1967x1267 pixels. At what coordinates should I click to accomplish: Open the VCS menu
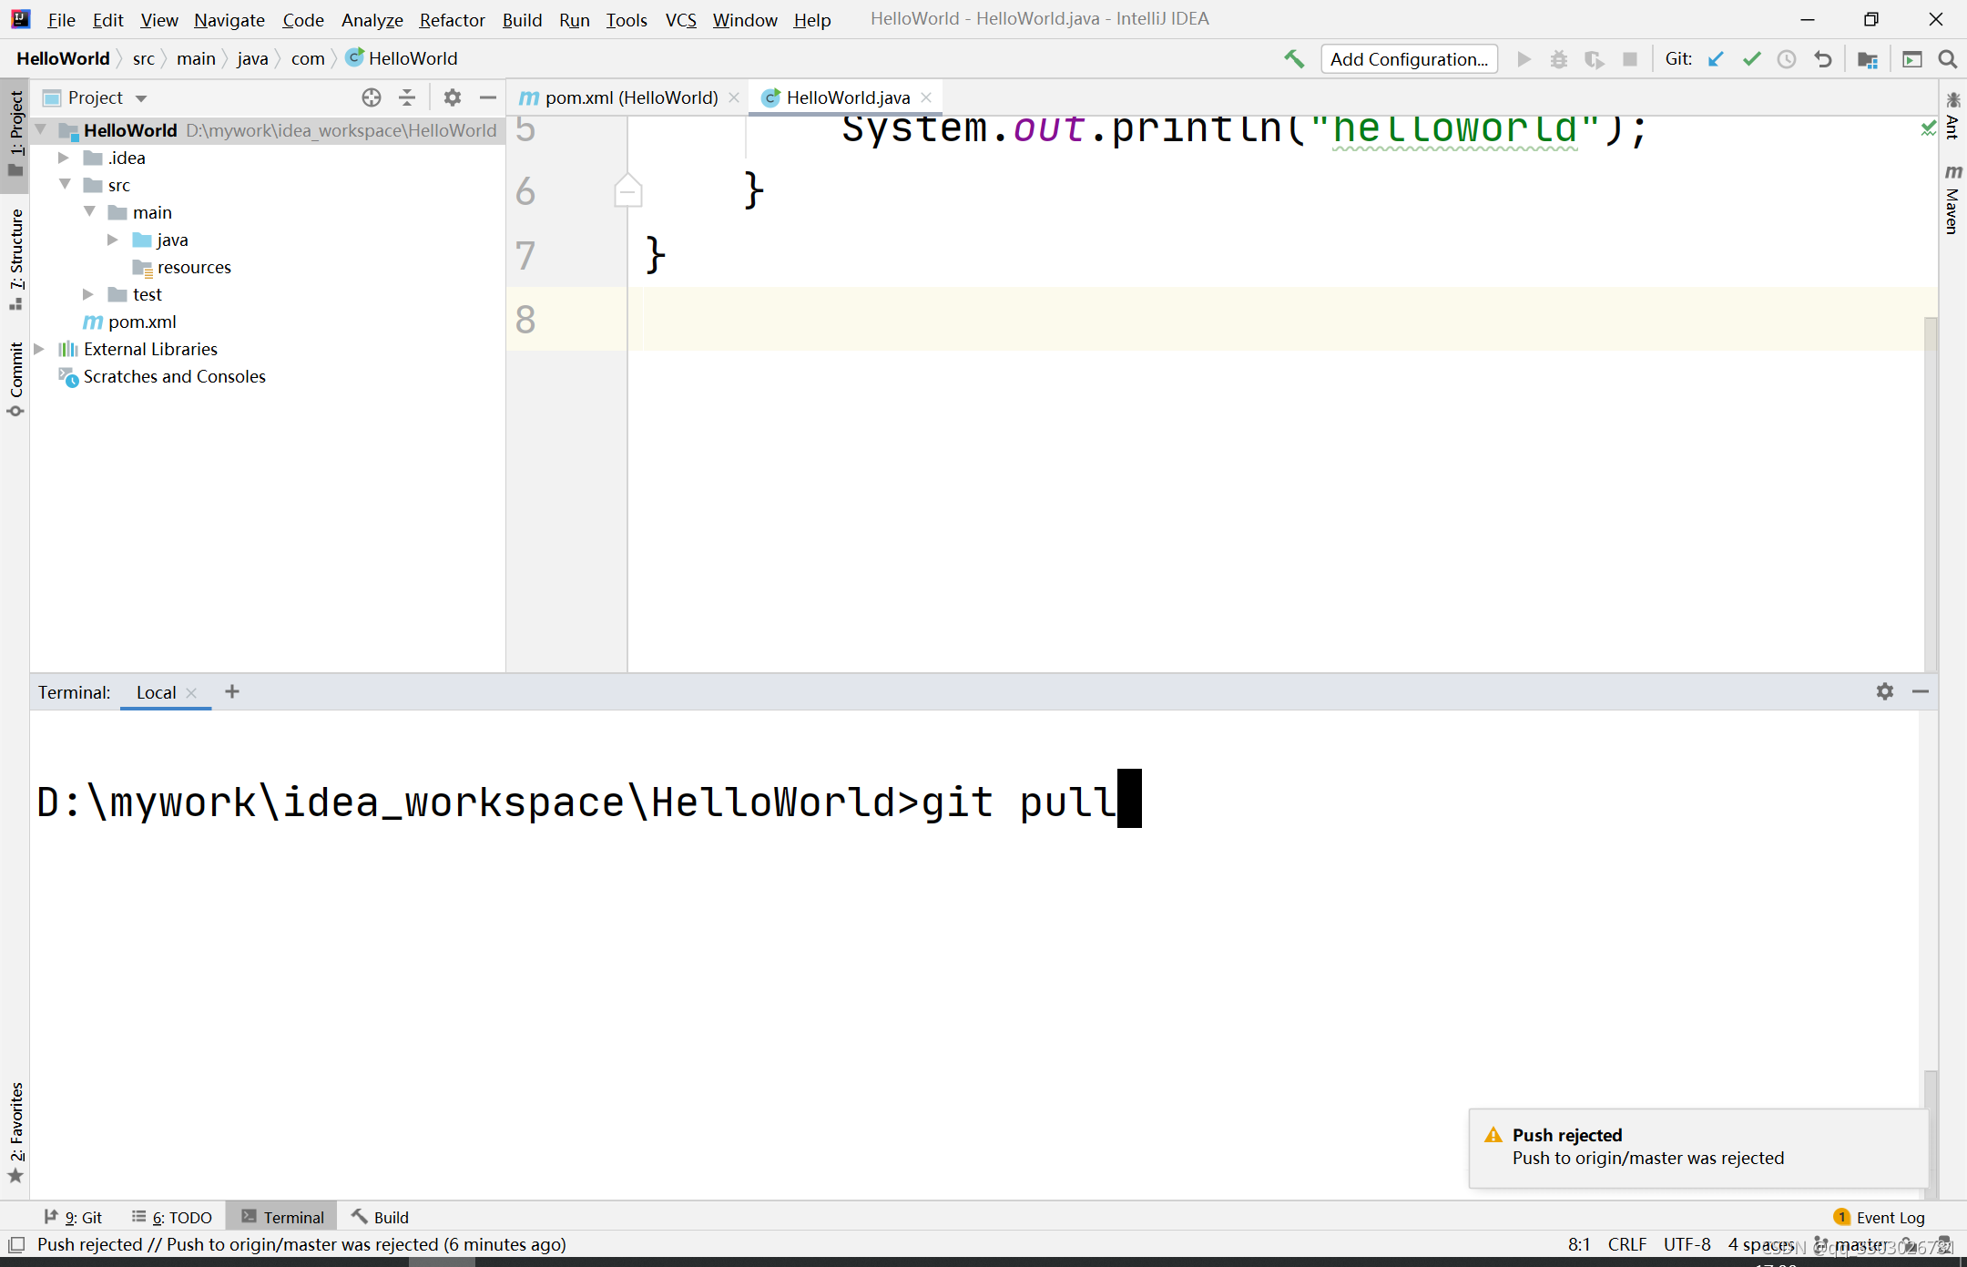point(680,19)
